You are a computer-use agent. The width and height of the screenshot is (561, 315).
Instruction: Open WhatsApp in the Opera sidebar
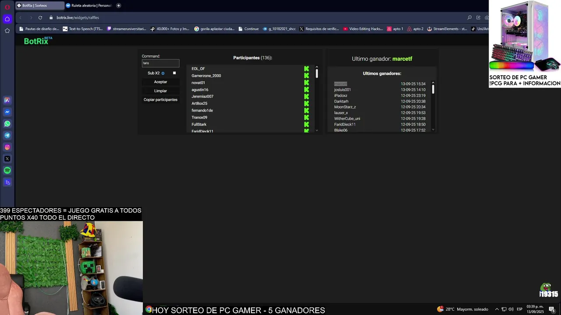click(x=7, y=124)
